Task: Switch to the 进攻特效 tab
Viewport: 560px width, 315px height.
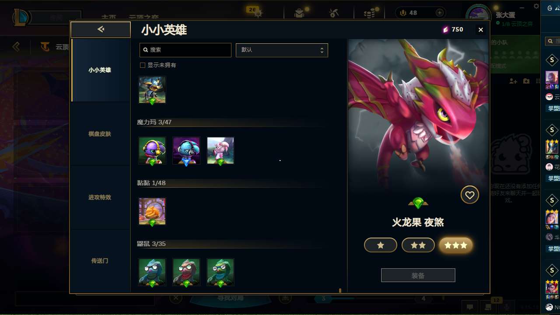Action: 100,197
